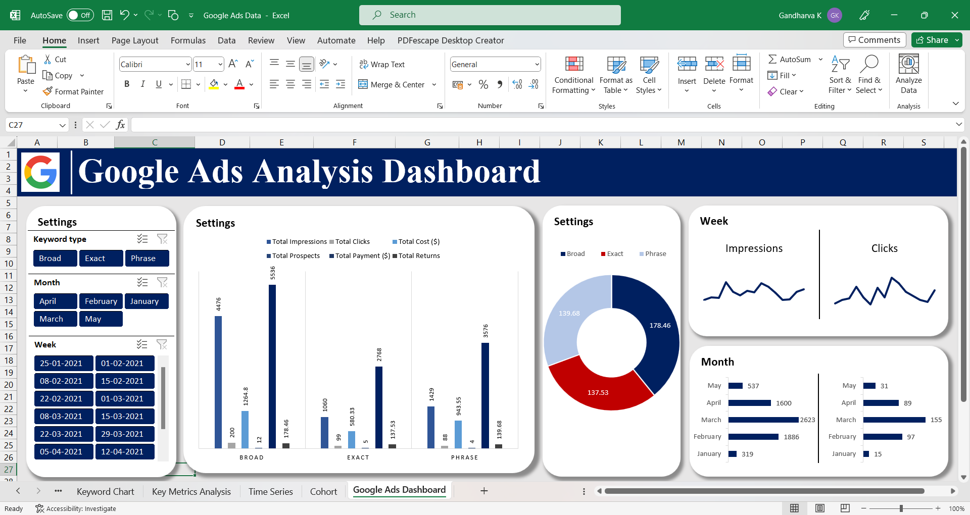The image size is (970, 515).
Task: Click the Clear button in Editing
Action: (786, 91)
